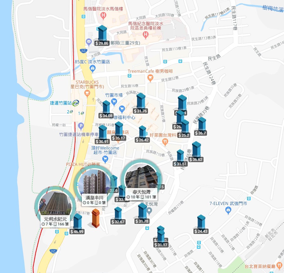Click the 7-ELEVEN 武強門市 text label

click(x=228, y=203)
